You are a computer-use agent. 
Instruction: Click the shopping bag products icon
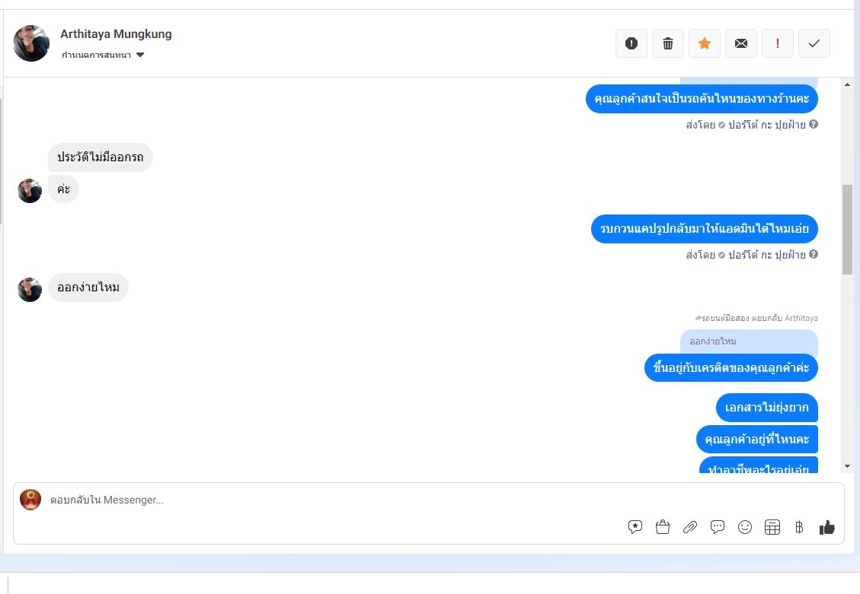pyautogui.click(x=663, y=527)
